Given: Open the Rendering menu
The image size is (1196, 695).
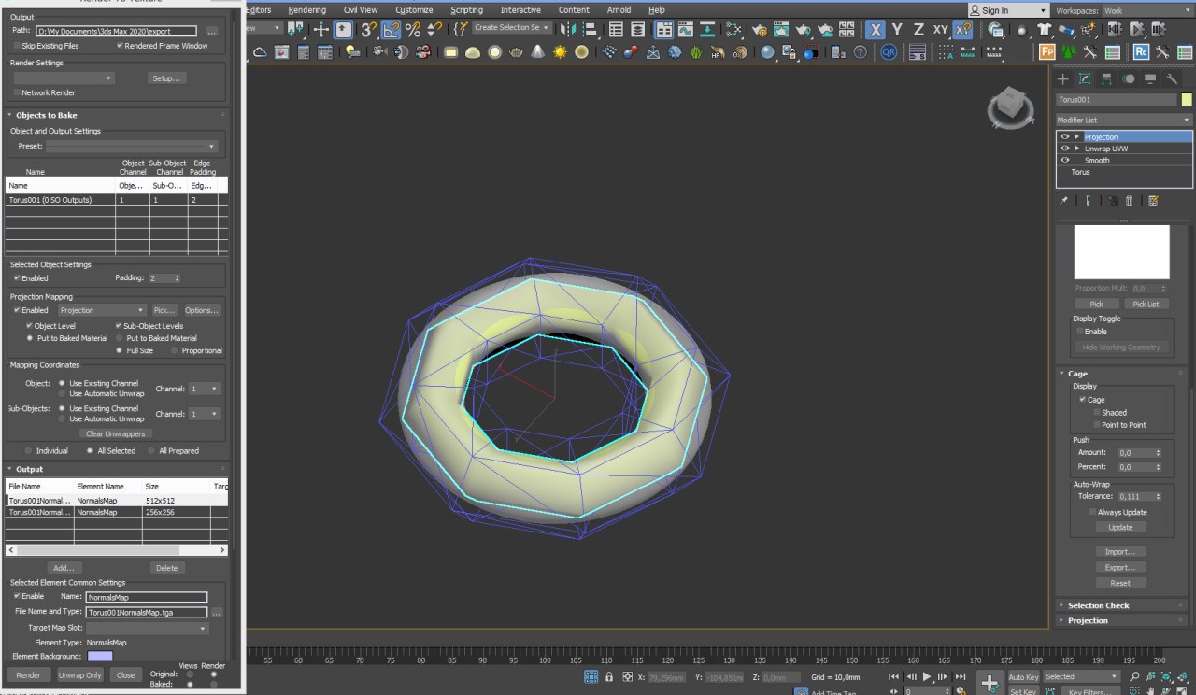Looking at the screenshot, I should (x=306, y=9).
